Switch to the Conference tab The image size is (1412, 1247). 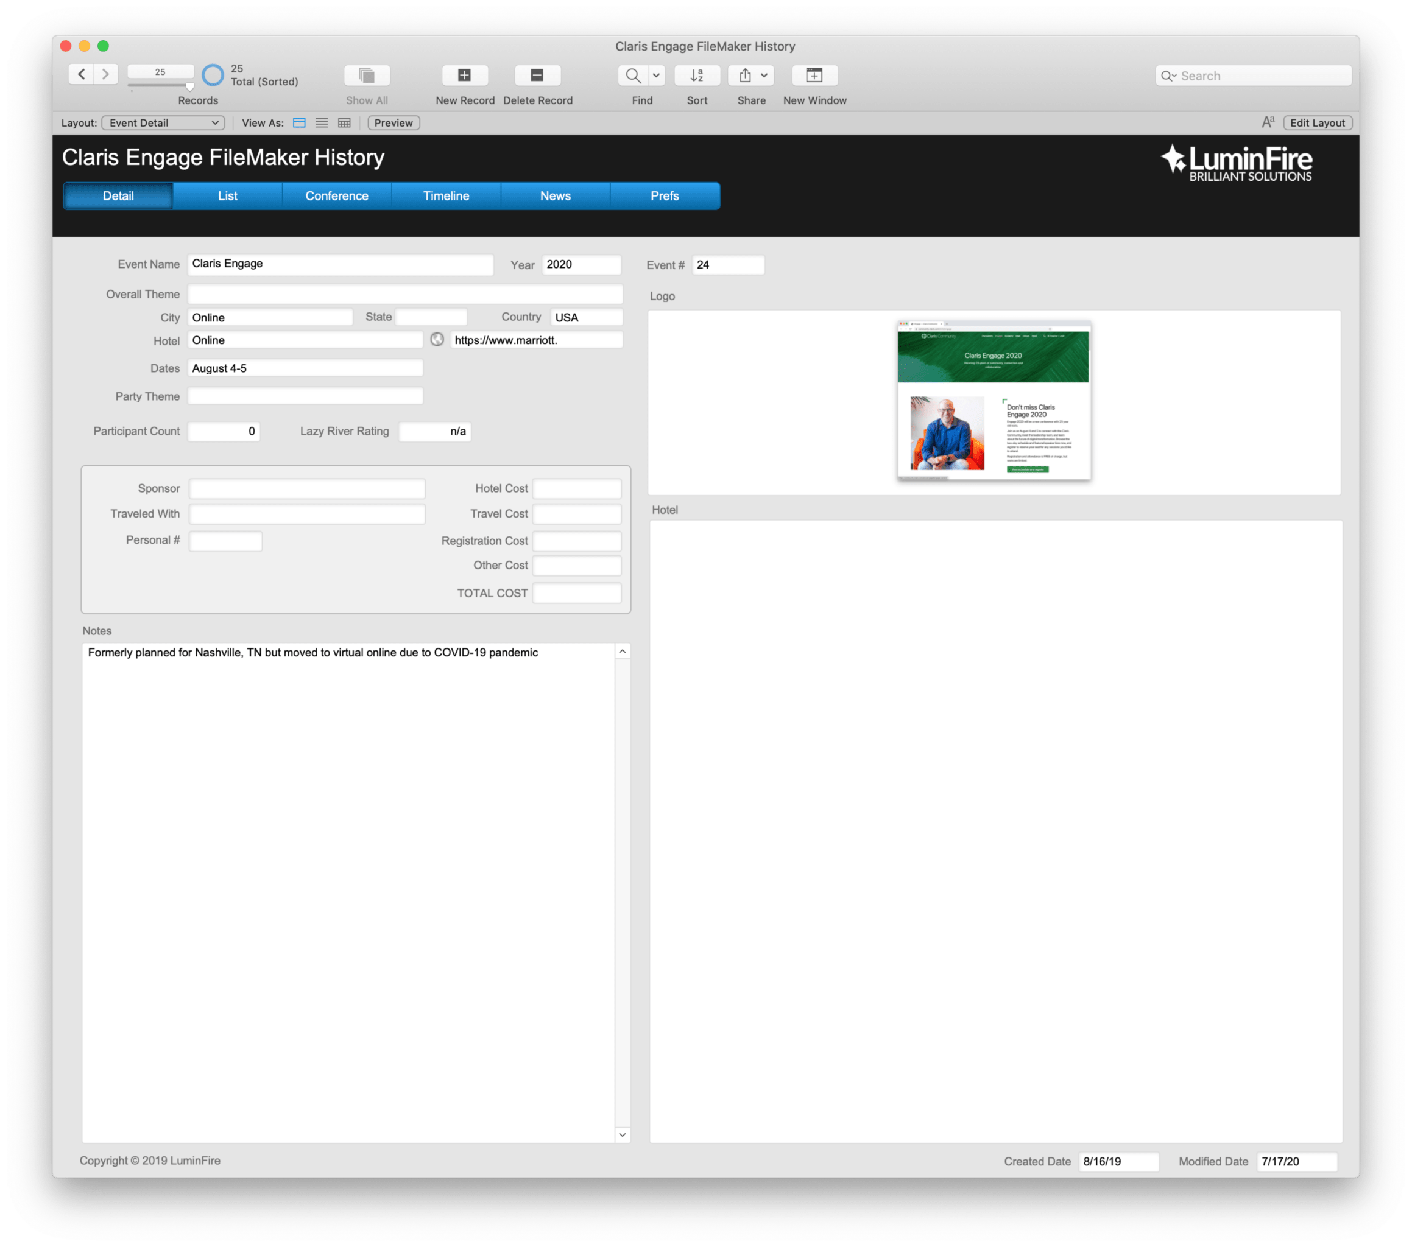(337, 196)
